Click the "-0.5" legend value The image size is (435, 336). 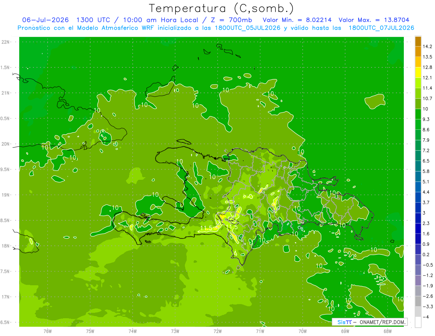[x=428, y=265]
